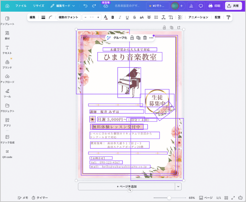246x202 pixels.
Task: Click the ページを追加 button
Action: click(127, 186)
